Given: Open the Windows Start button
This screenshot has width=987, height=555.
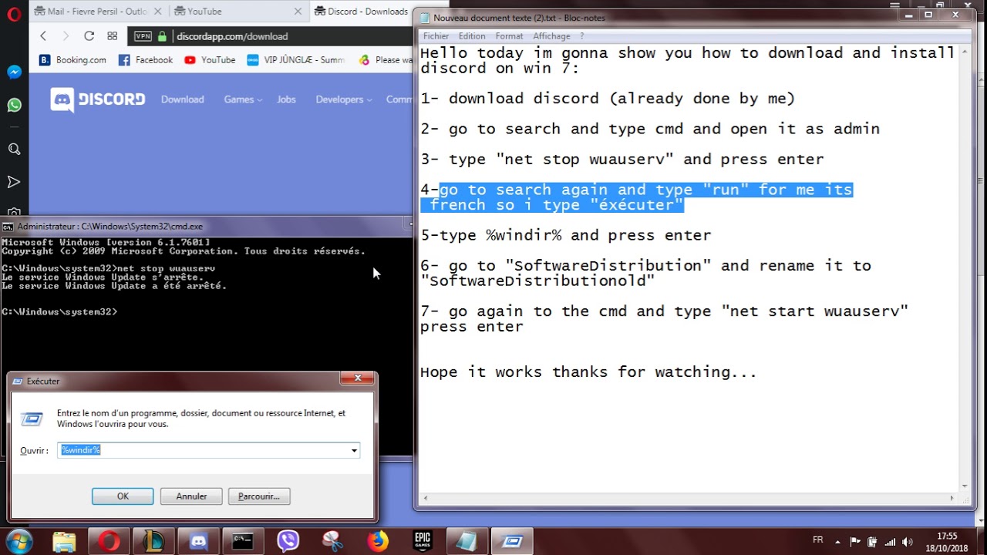Looking at the screenshot, I should point(19,540).
